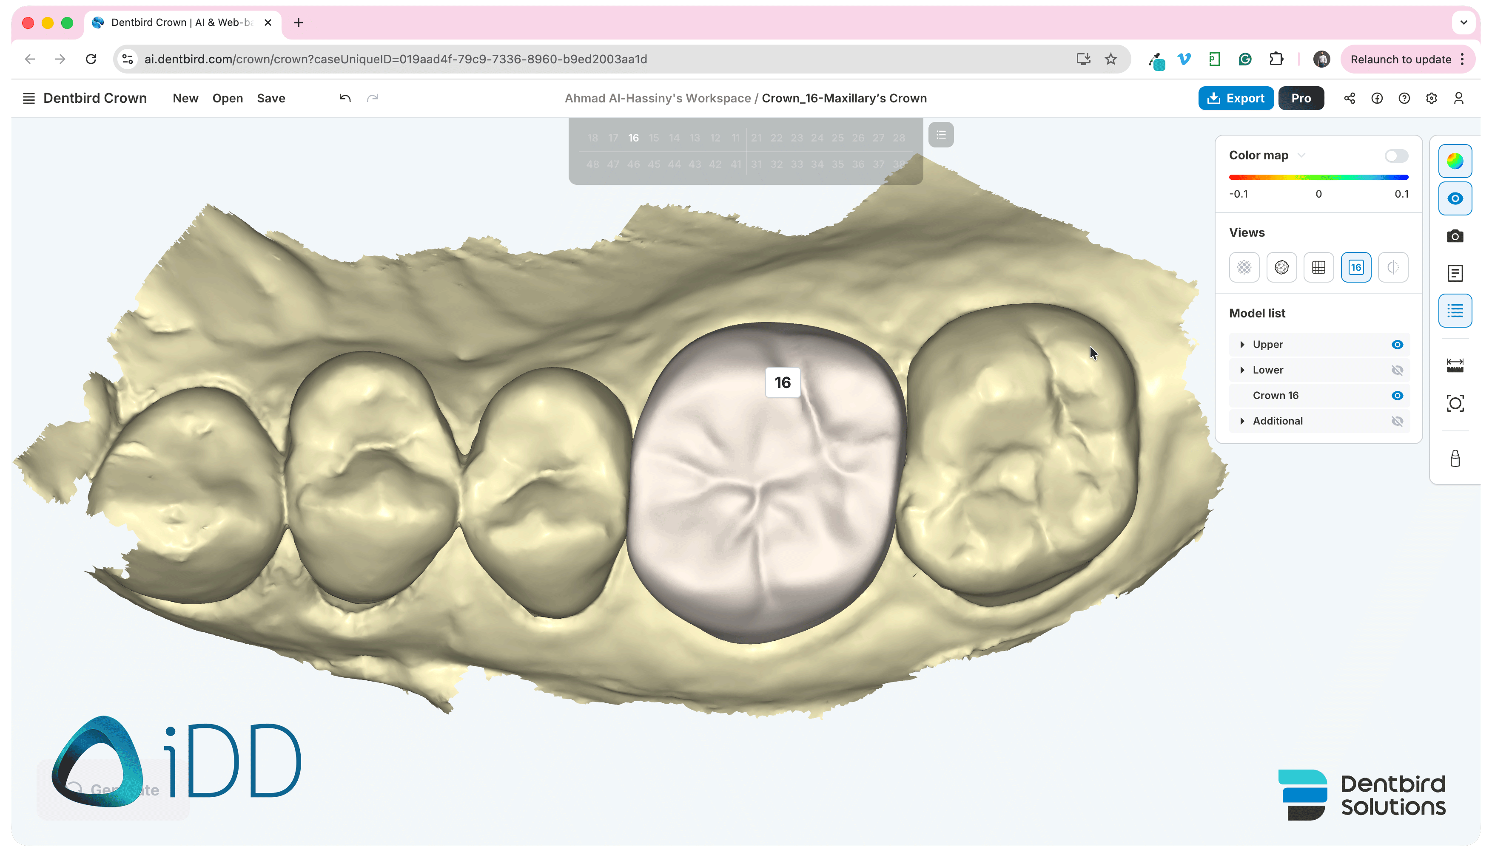1492x852 pixels.
Task: Show the Additional model with eye icon
Action: tap(1397, 421)
